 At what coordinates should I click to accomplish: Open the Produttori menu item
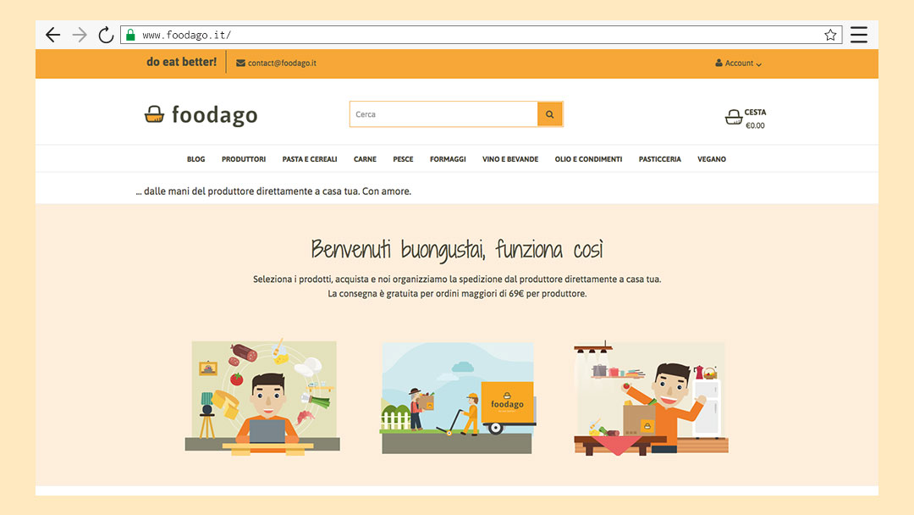point(244,159)
